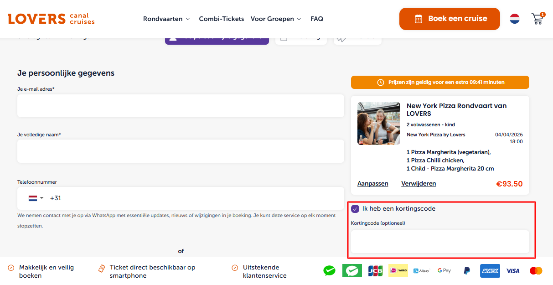Click Verwijderen to remove booking

coord(419,184)
